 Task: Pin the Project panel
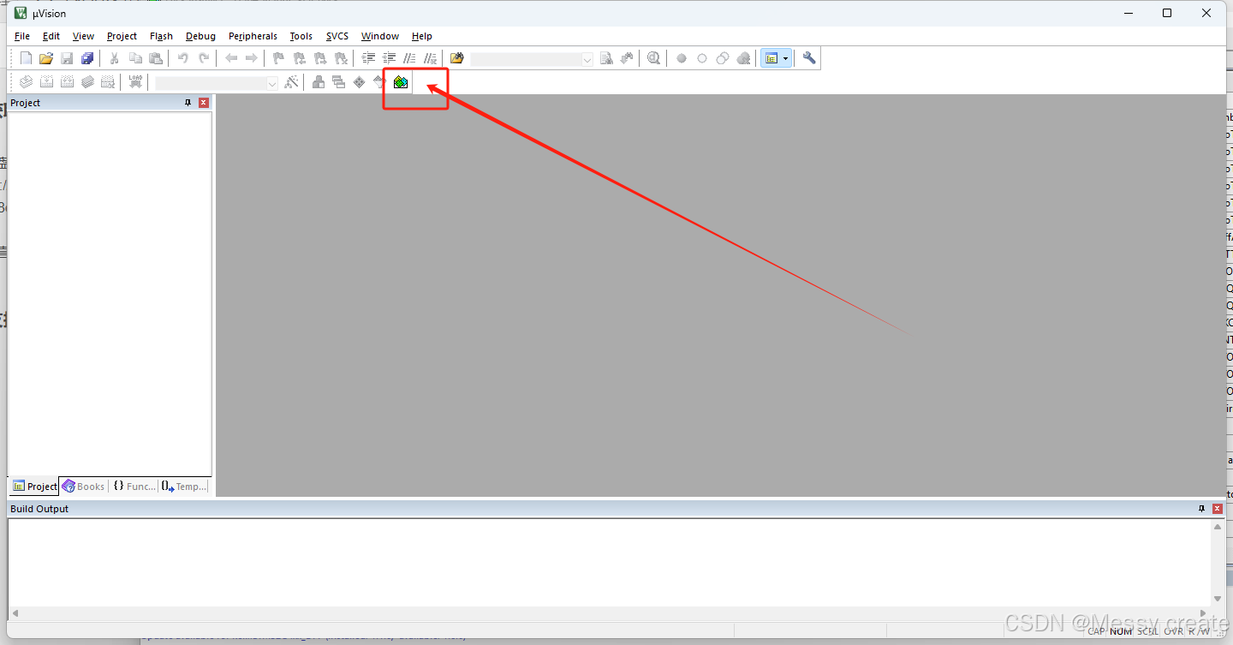click(188, 103)
